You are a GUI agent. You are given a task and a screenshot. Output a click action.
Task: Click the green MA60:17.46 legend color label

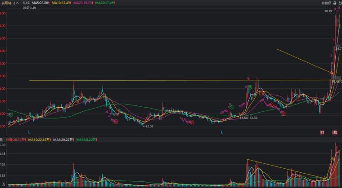point(105,3)
